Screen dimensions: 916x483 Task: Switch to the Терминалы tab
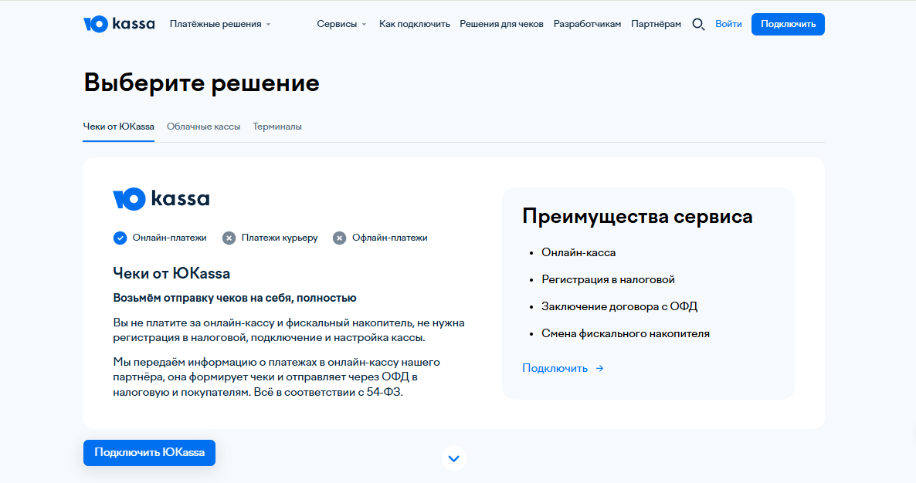click(x=277, y=127)
